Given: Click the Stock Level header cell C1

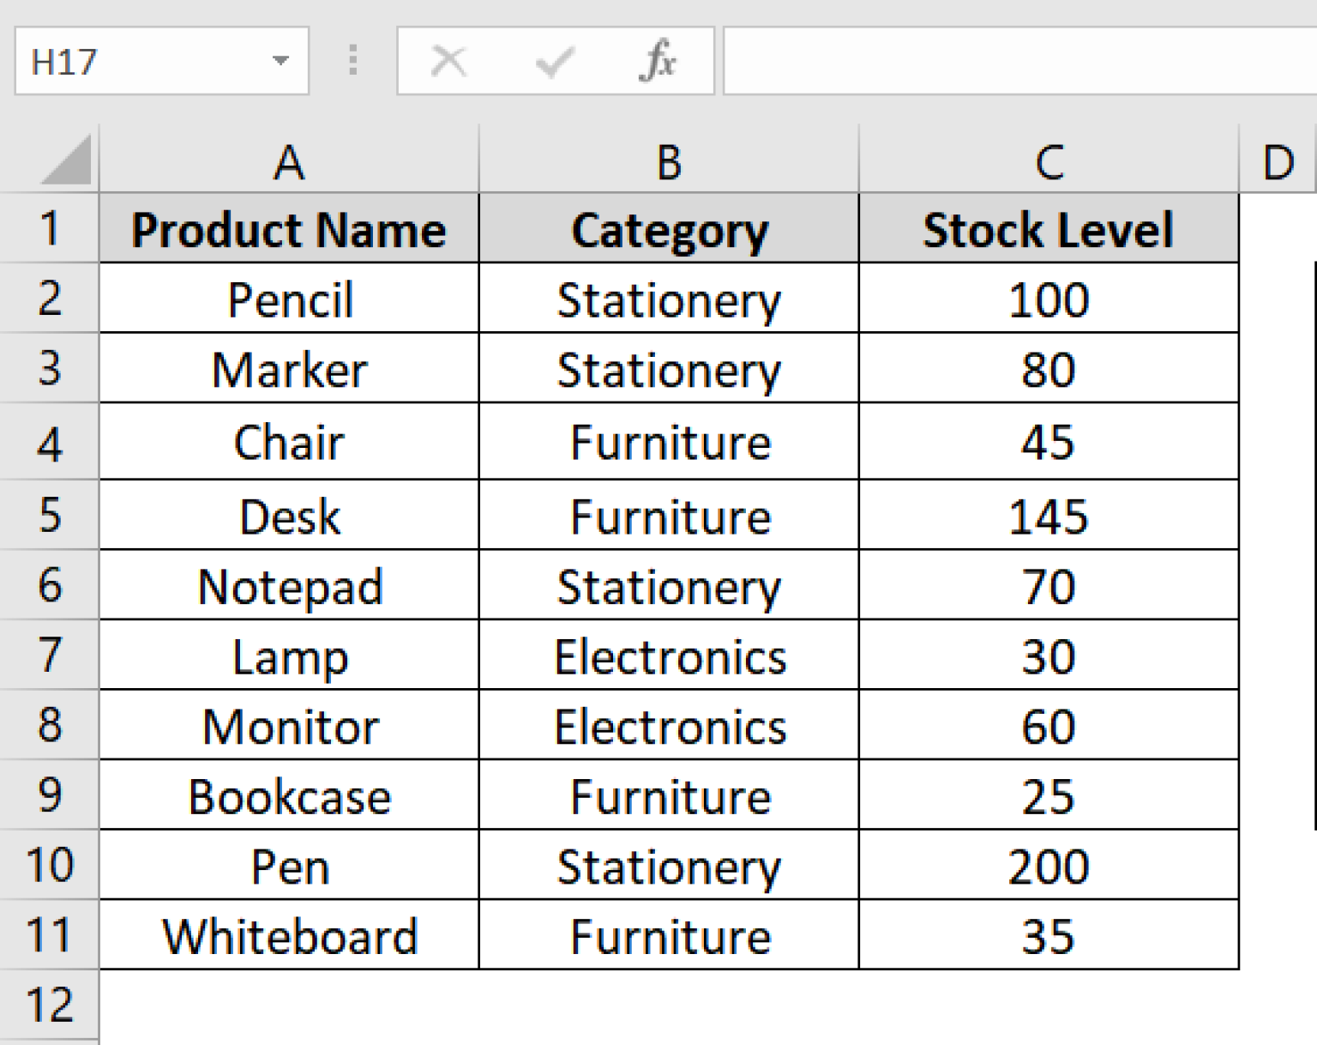Looking at the screenshot, I should 1048,228.
